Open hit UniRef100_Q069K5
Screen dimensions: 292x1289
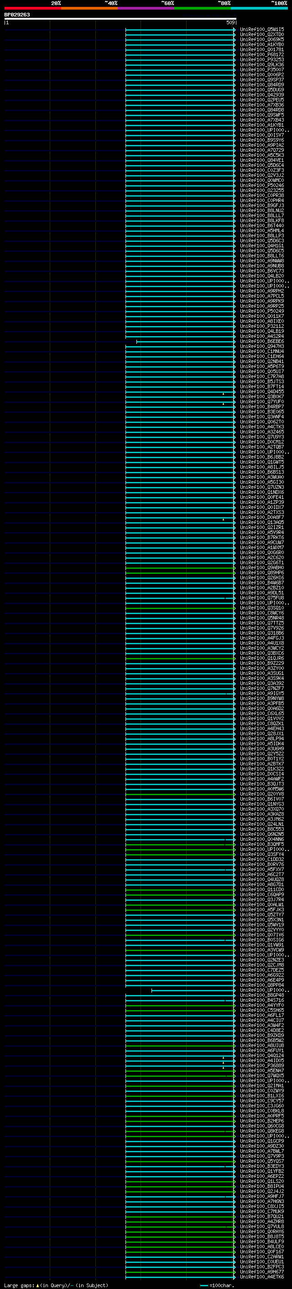point(262,39)
